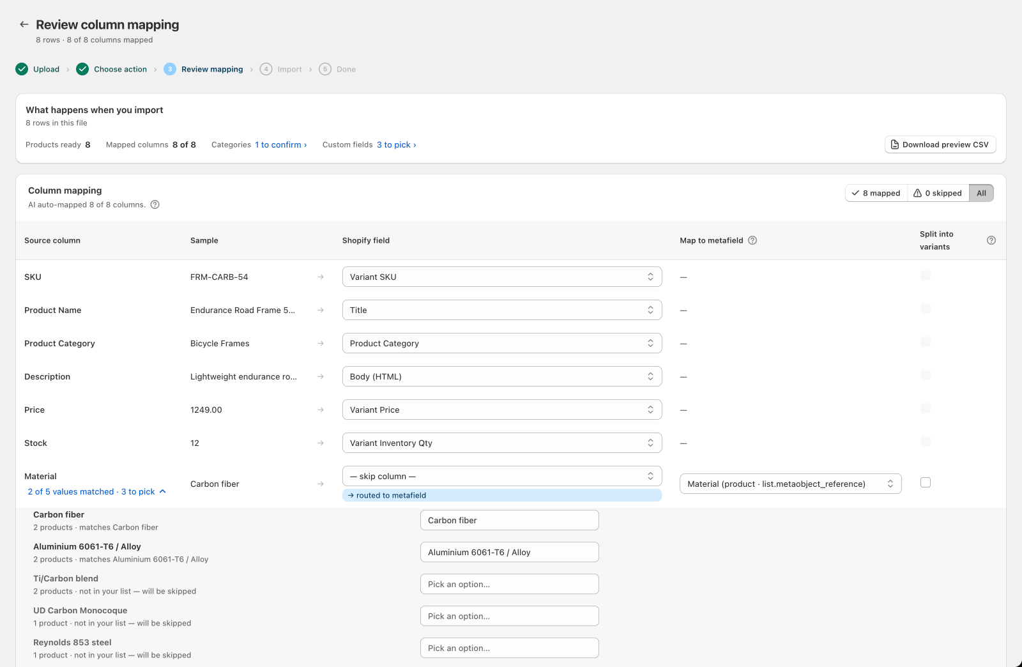Image resolution: width=1022 pixels, height=667 pixels.
Task: Click Download preview CSV button
Action: tap(940, 144)
